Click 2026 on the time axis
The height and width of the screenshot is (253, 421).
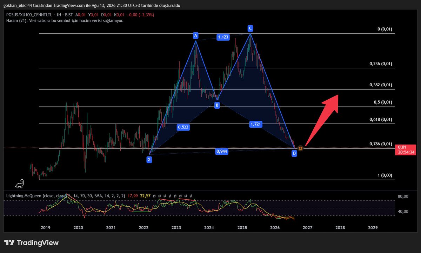click(275, 228)
